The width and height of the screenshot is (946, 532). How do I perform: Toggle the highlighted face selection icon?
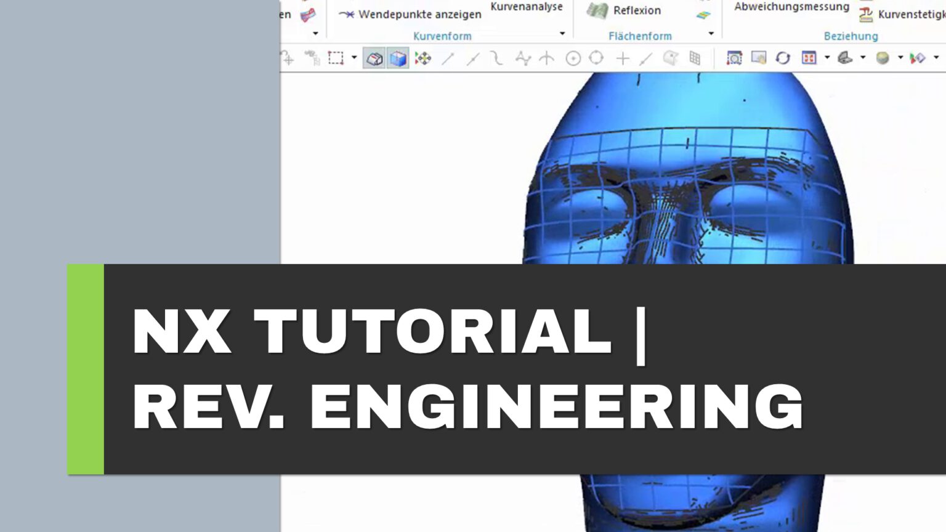(x=374, y=58)
